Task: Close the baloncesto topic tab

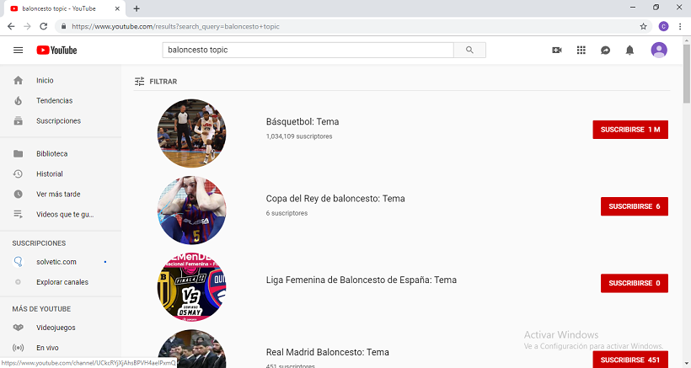Action: tap(117, 8)
